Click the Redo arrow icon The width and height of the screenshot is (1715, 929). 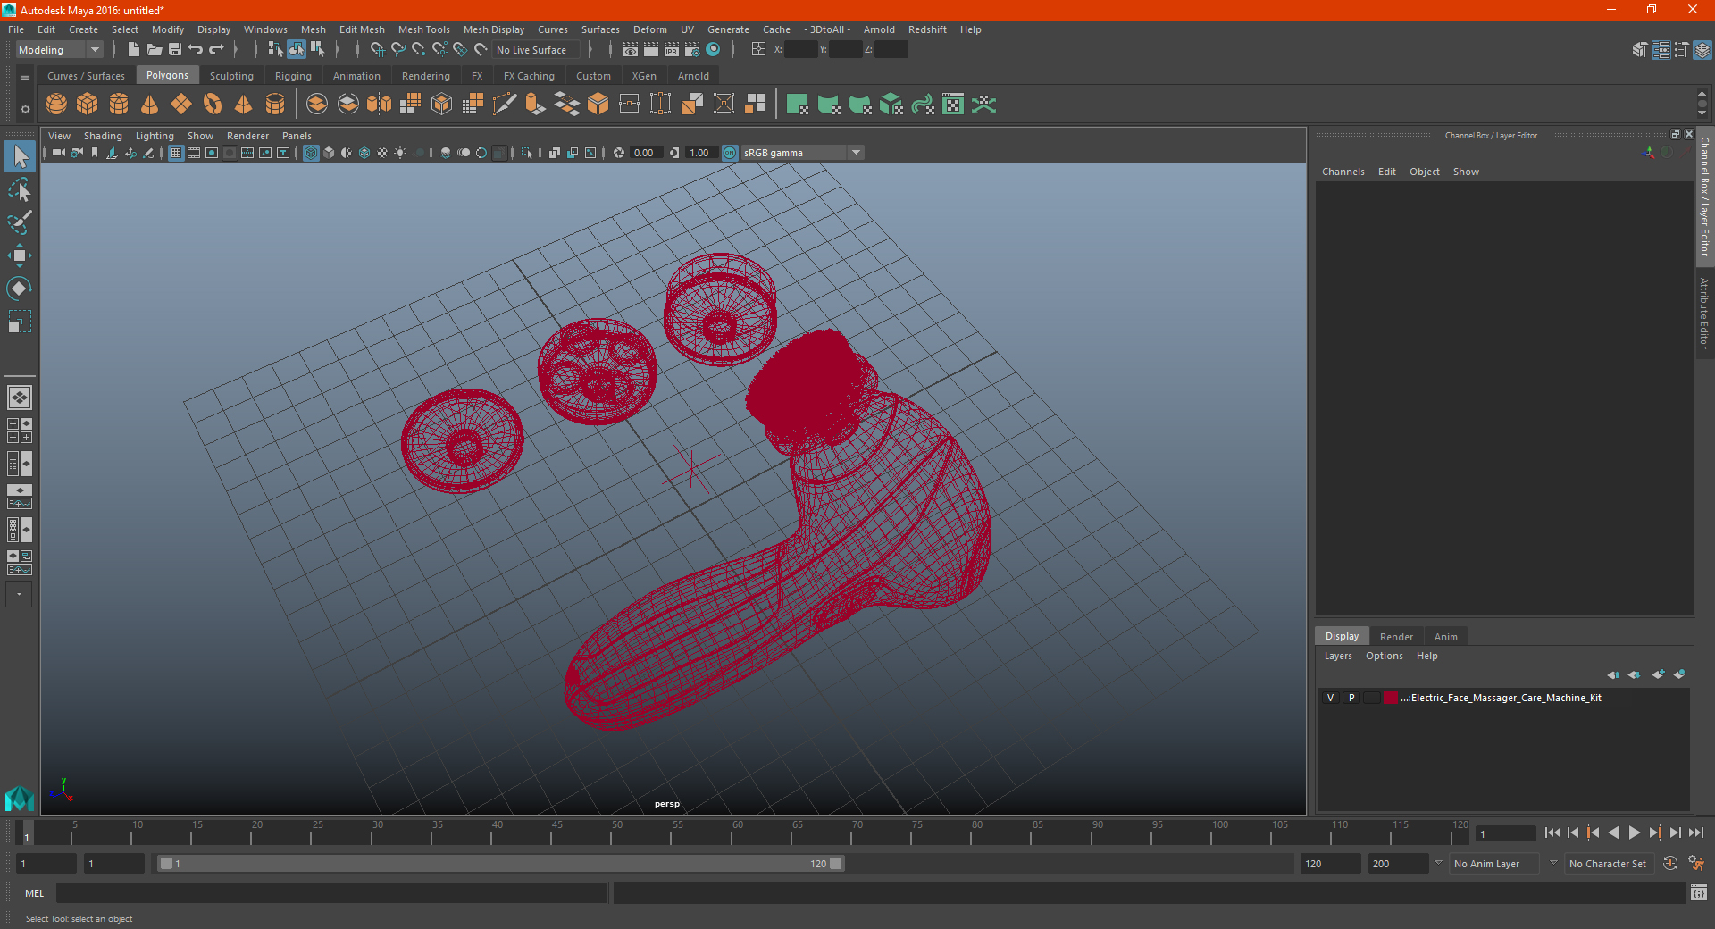pyautogui.click(x=216, y=50)
